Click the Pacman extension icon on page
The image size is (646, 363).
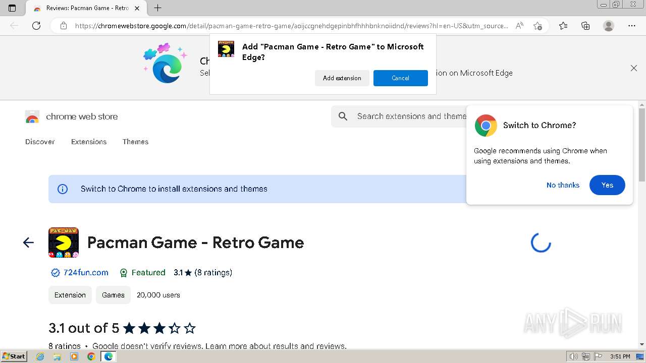[64, 243]
